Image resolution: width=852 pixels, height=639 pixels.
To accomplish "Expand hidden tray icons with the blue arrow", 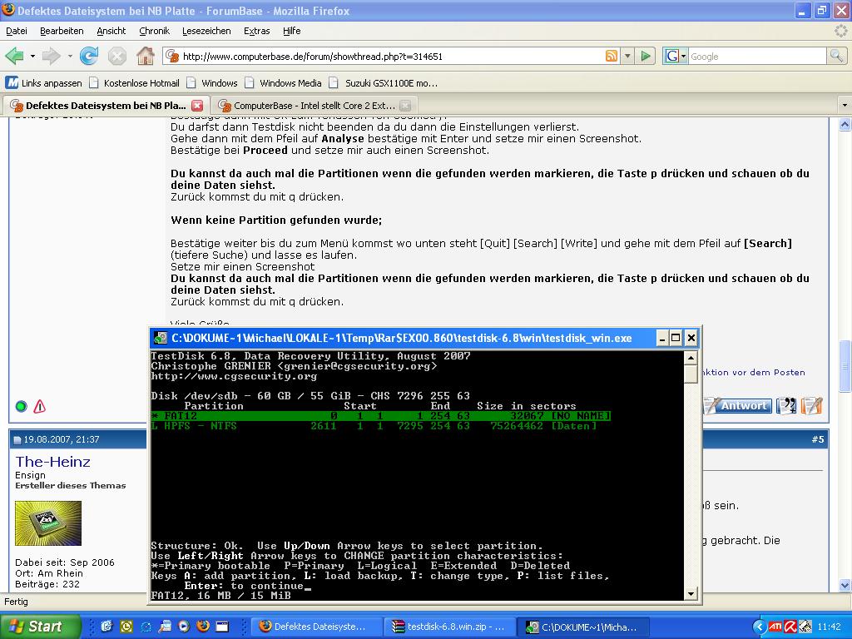I will point(759,627).
